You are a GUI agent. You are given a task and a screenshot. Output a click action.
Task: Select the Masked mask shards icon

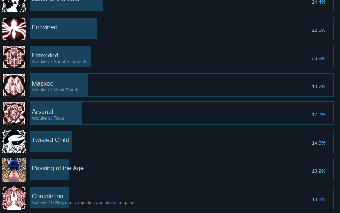[x=14, y=85]
